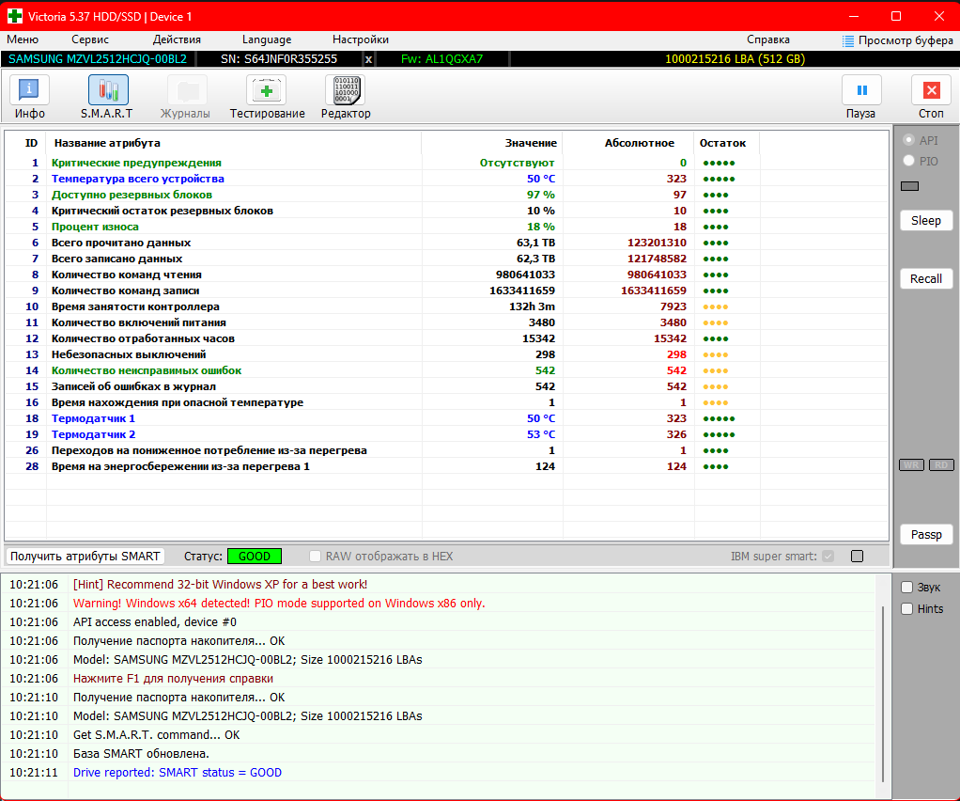Click the firmware Fw: AL1QGXA7 label
This screenshot has width=960, height=801.
click(x=441, y=59)
